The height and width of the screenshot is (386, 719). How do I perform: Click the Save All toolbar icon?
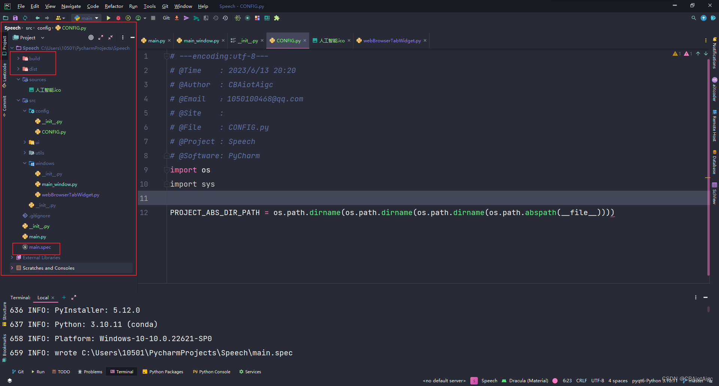(x=15, y=18)
